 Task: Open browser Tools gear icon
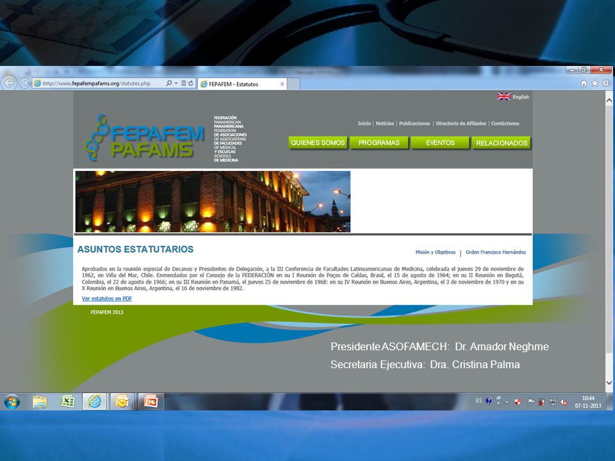pyautogui.click(x=606, y=83)
